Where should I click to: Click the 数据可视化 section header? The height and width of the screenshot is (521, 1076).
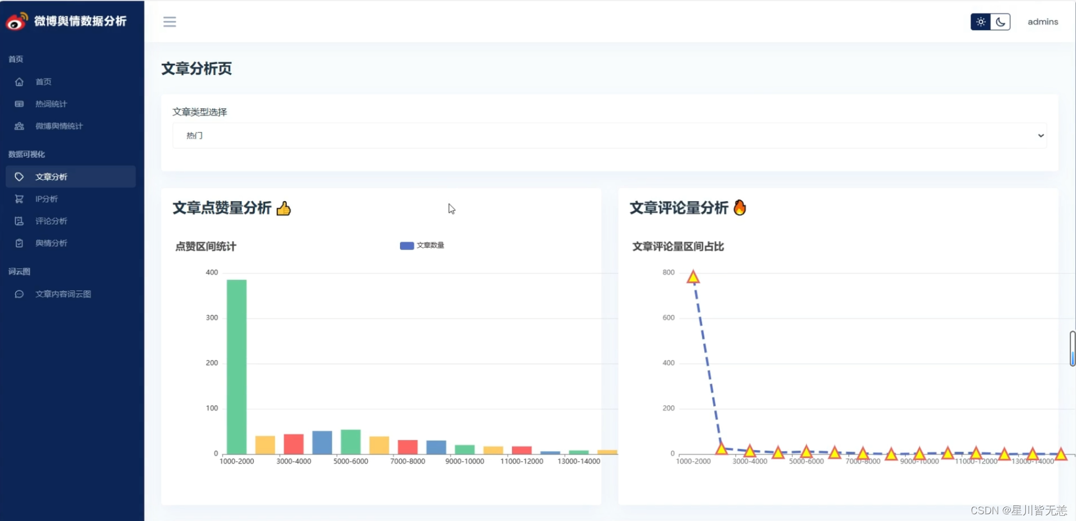click(26, 154)
